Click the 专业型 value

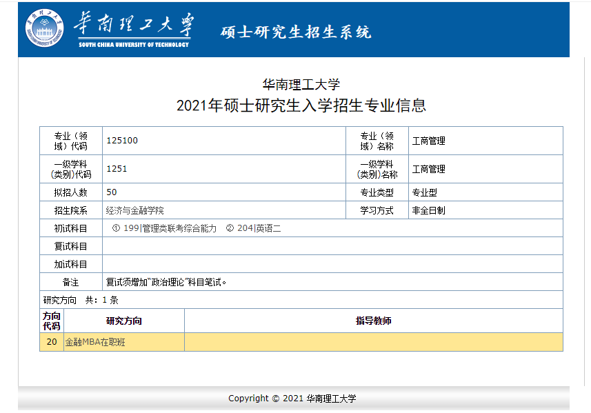pyautogui.click(x=424, y=192)
